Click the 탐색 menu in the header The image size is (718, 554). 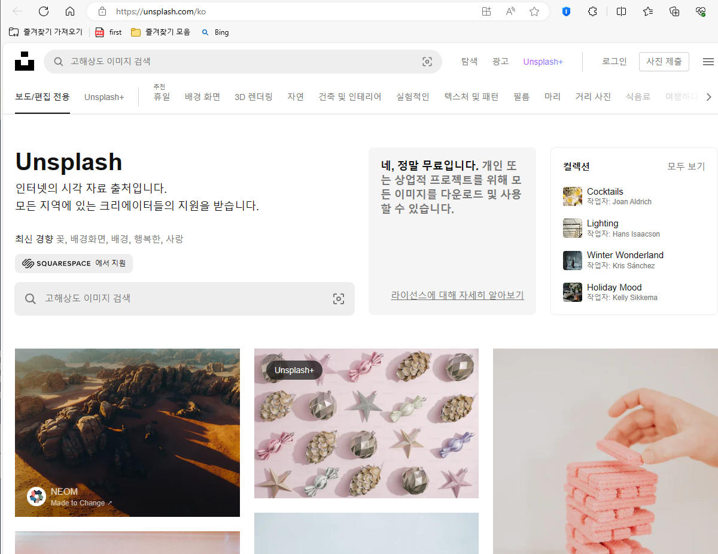pyautogui.click(x=470, y=62)
